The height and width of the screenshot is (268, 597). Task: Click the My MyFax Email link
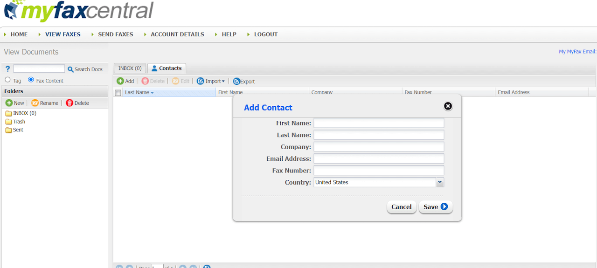click(577, 52)
